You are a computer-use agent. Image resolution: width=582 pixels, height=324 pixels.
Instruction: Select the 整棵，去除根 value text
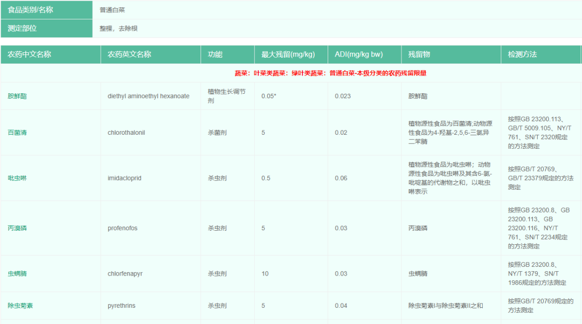click(x=119, y=29)
